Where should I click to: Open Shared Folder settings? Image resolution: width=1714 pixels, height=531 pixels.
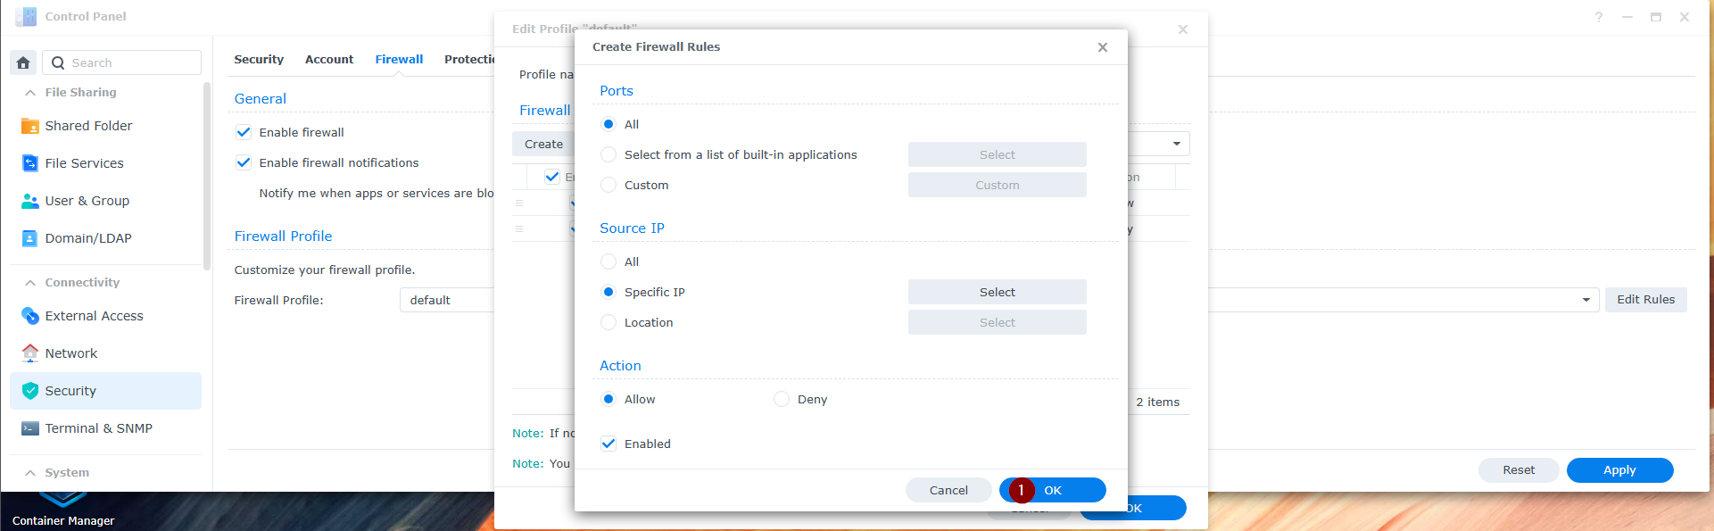pos(30,126)
